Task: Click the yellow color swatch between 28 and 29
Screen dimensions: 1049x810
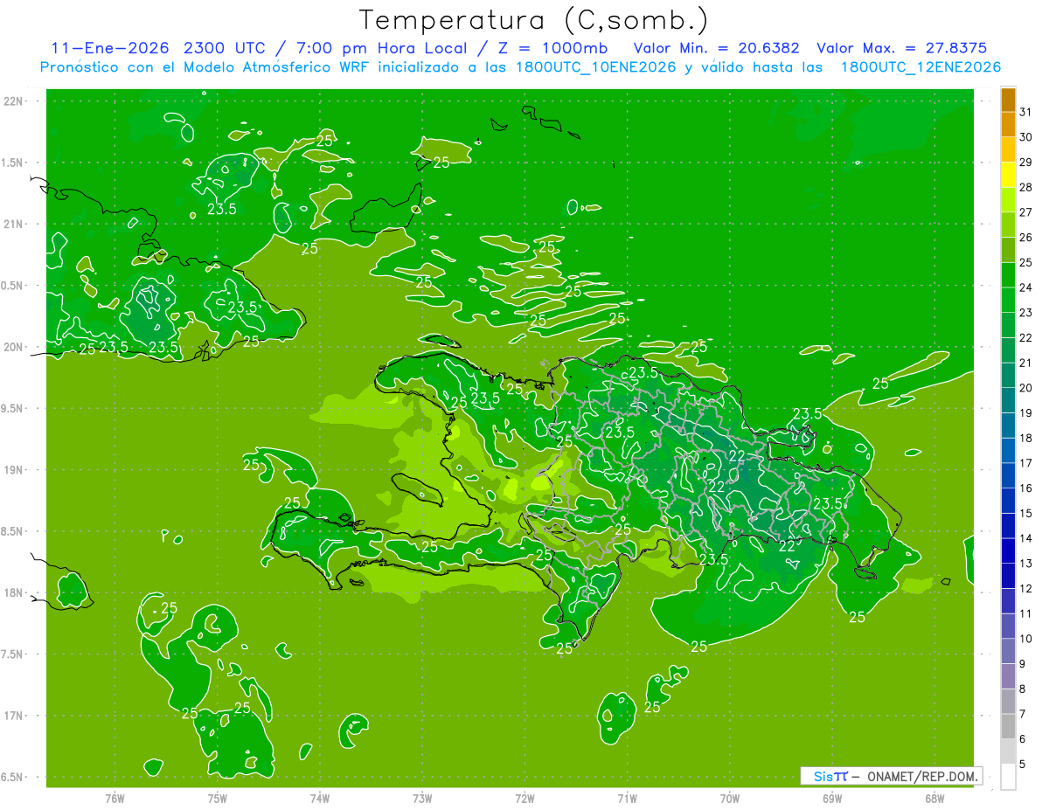Action: pos(1008,176)
